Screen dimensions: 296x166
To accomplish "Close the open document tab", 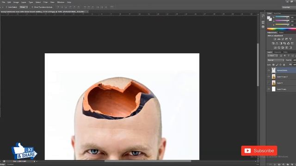I will (87, 12).
